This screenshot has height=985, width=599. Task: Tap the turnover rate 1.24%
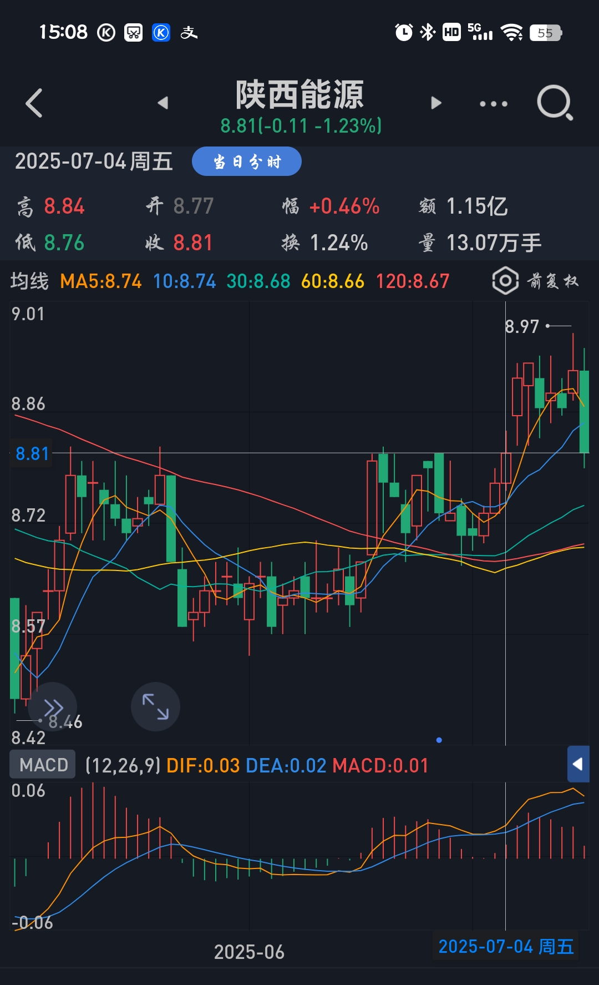coord(339,243)
